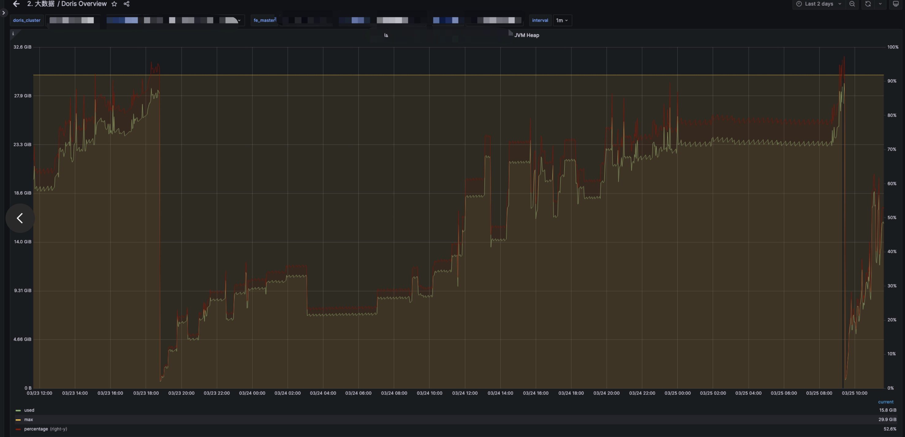Toggle the used series in legend
The width and height of the screenshot is (905, 437).
[x=29, y=410]
